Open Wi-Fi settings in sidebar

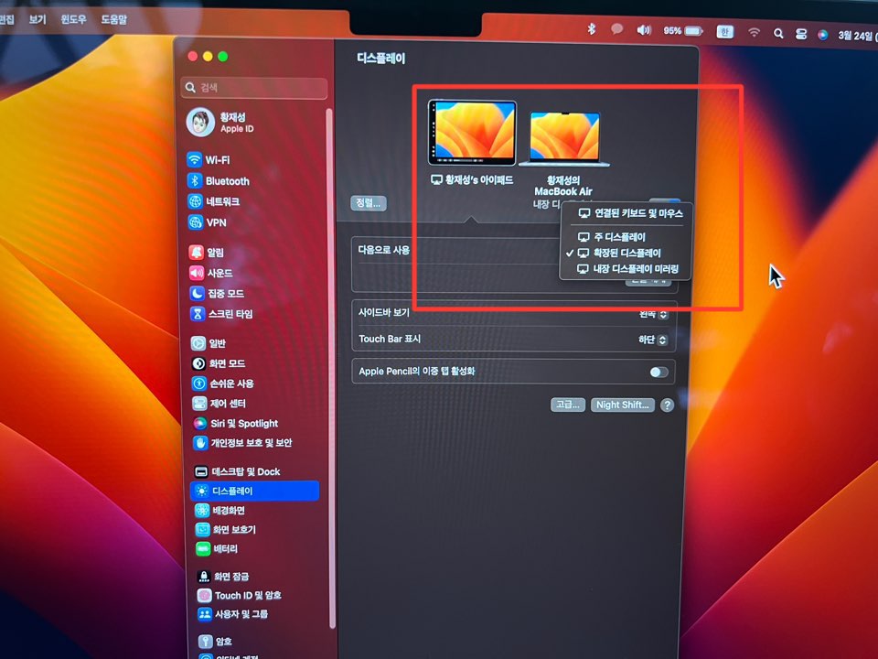(x=209, y=159)
